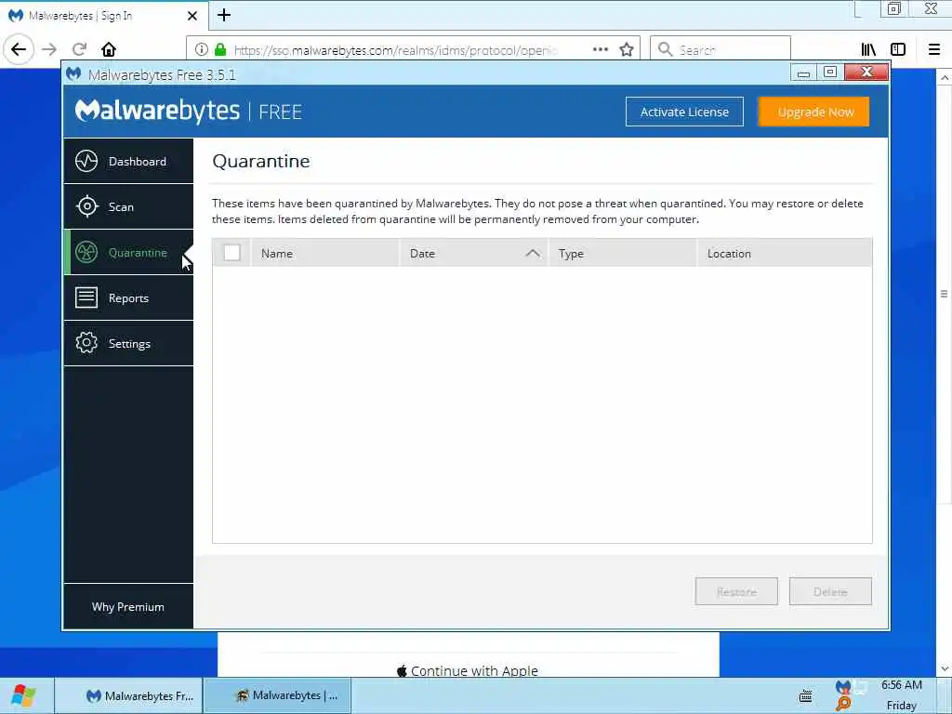This screenshot has height=714, width=952.
Task: Toggle the select-all quarantine checkbox
Action: pos(231,253)
